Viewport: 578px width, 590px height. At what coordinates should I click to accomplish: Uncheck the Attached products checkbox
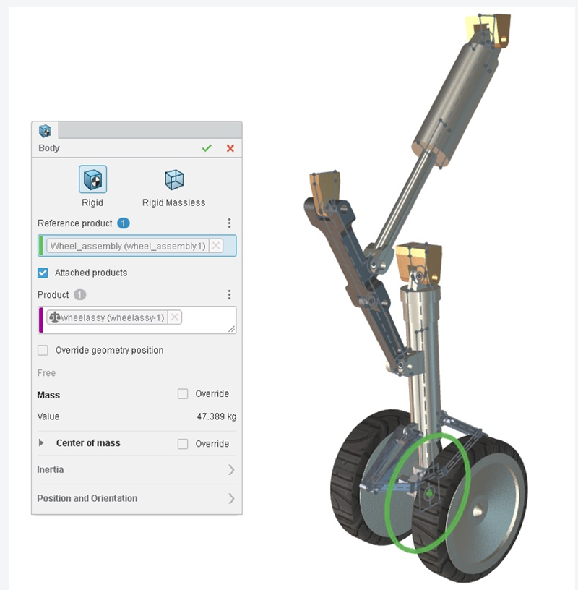pos(43,273)
